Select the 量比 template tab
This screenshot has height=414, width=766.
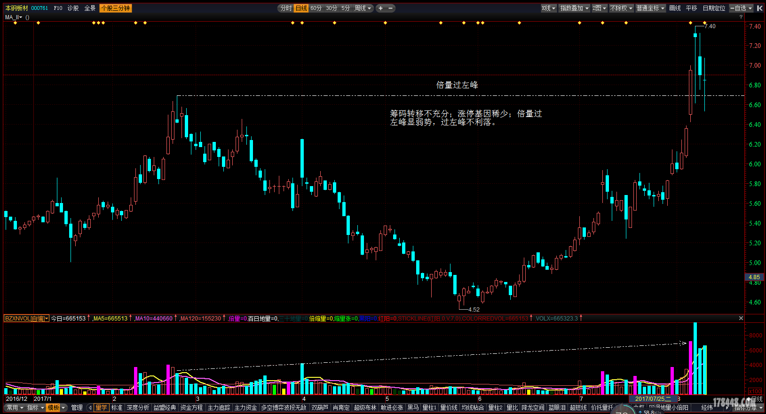coord(512,407)
